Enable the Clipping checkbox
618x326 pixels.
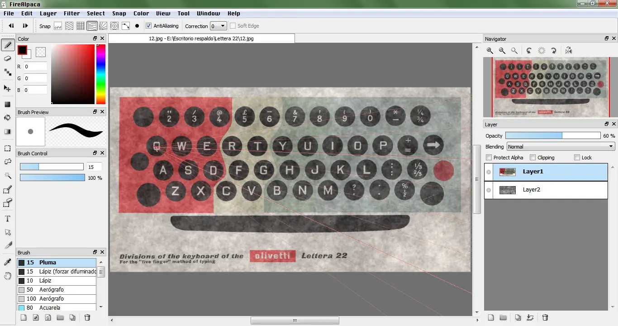(x=533, y=158)
